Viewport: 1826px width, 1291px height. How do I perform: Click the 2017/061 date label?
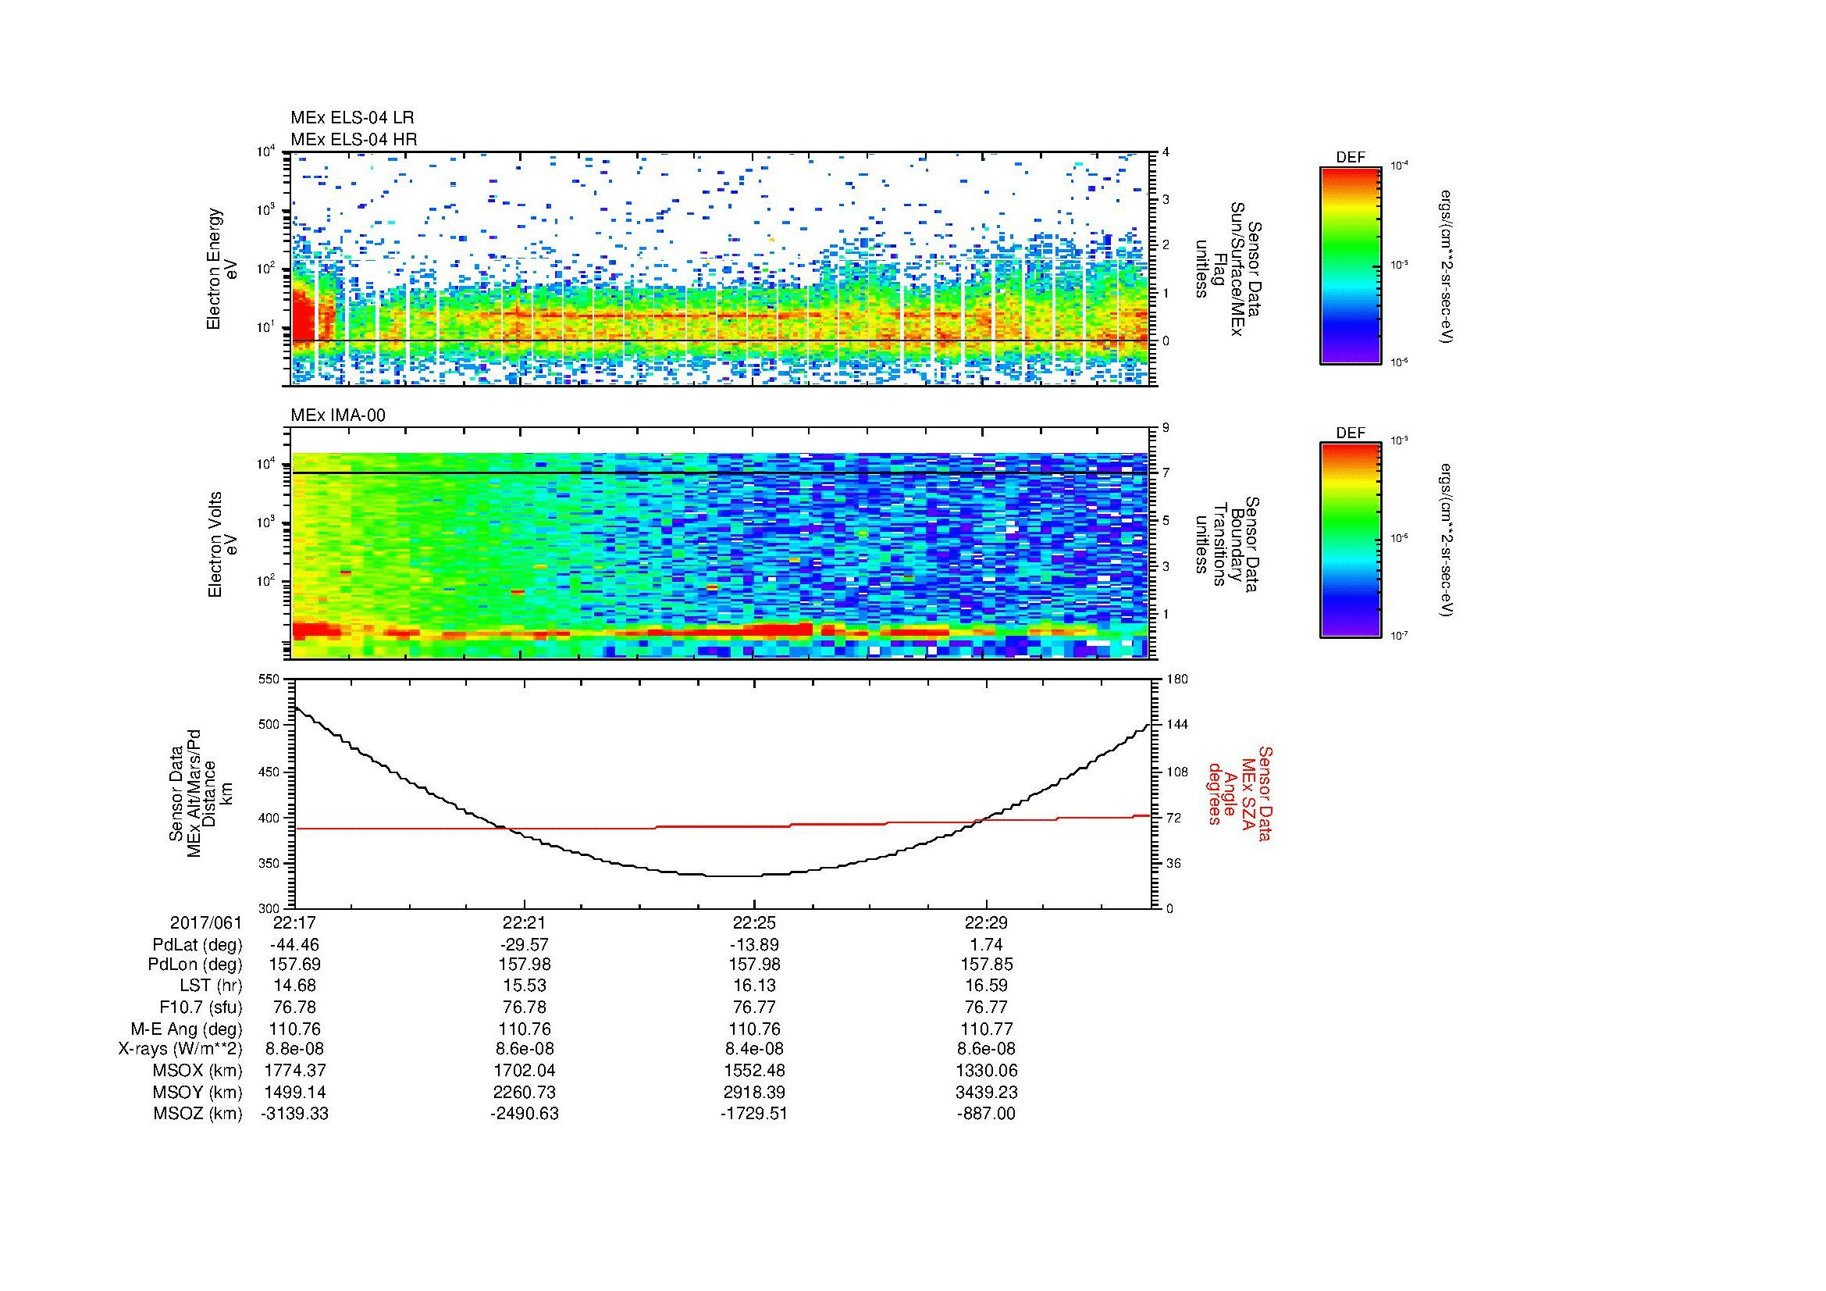[x=205, y=923]
